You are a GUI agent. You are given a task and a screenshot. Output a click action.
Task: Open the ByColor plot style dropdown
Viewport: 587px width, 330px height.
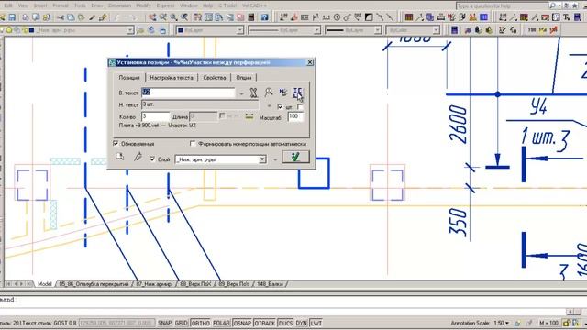tap(437, 30)
